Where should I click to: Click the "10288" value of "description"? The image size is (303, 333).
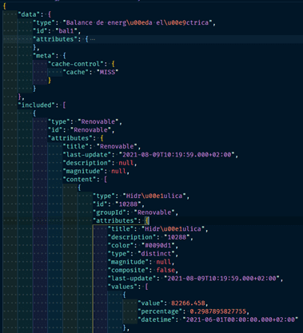pos(177,237)
